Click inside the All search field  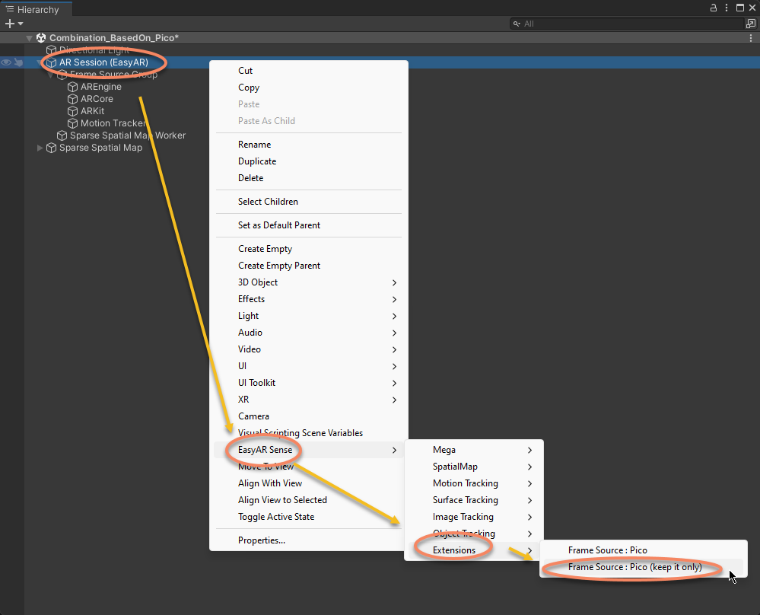pyautogui.click(x=609, y=23)
